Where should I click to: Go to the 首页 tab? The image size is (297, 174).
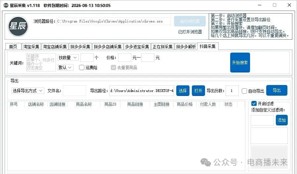pos(13,47)
